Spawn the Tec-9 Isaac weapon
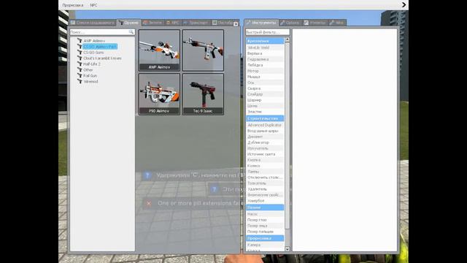The height and width of the screenshot is (263, 467). pos(203,94)
